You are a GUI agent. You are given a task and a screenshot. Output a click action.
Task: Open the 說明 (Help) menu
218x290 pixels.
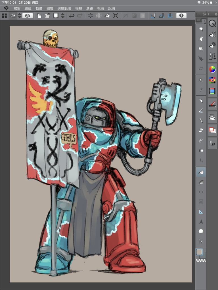point(112,8)
